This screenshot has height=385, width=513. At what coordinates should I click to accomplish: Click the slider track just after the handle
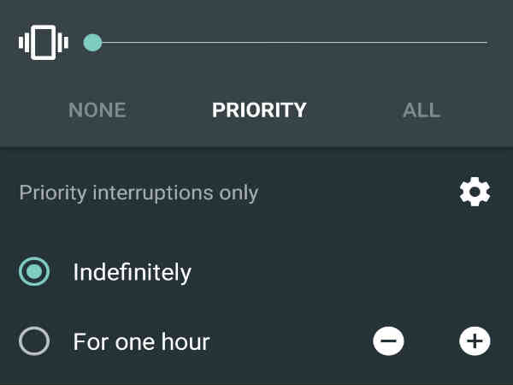109,43
